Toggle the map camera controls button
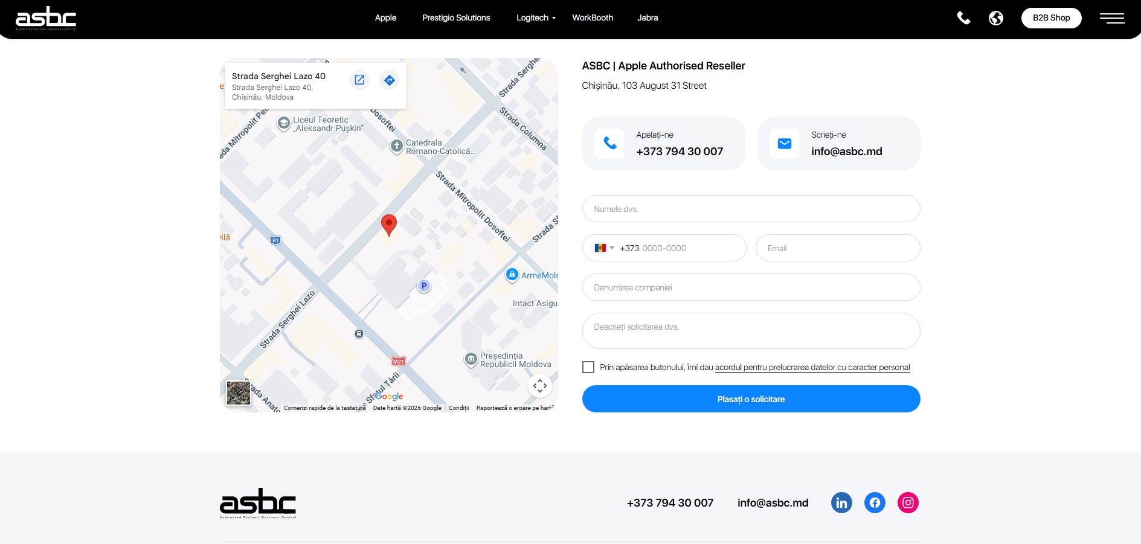This screenshot has height=544, width=1141. pyautogui.click(x=540, y=385)
